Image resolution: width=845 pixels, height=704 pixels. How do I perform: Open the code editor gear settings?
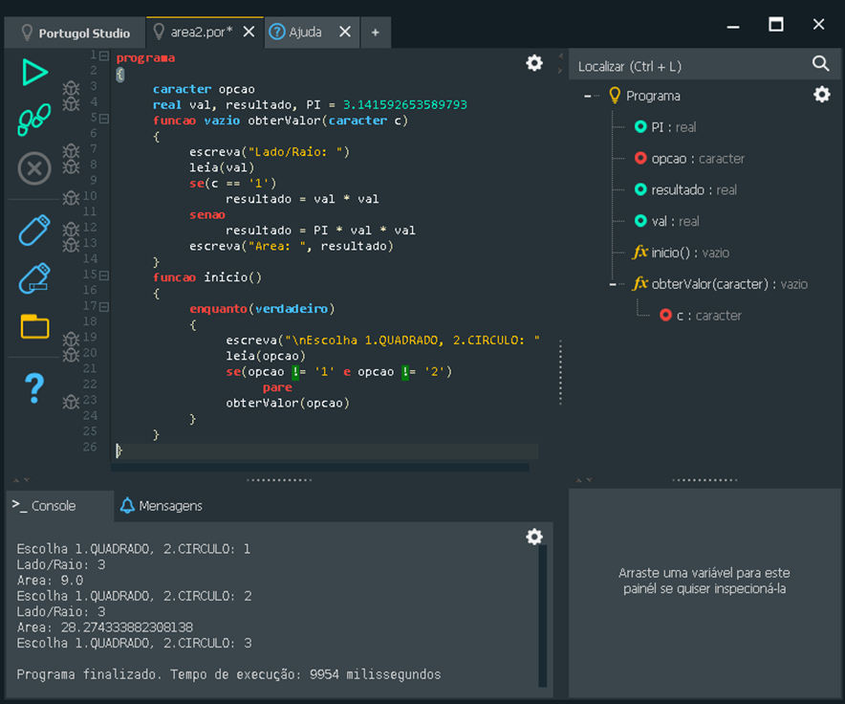click(x=534, y=63)
